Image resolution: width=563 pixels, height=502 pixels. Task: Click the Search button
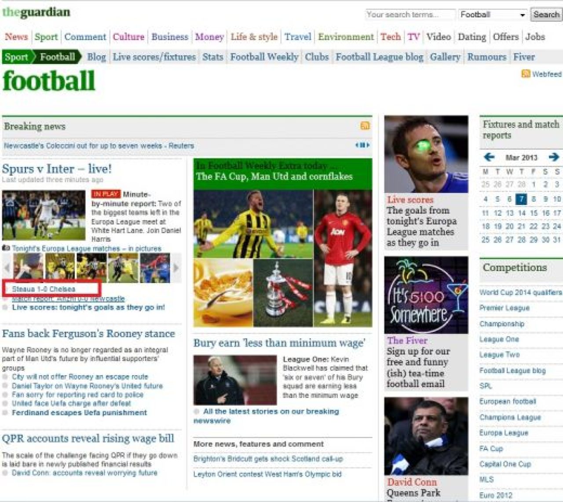pos(546,15)
